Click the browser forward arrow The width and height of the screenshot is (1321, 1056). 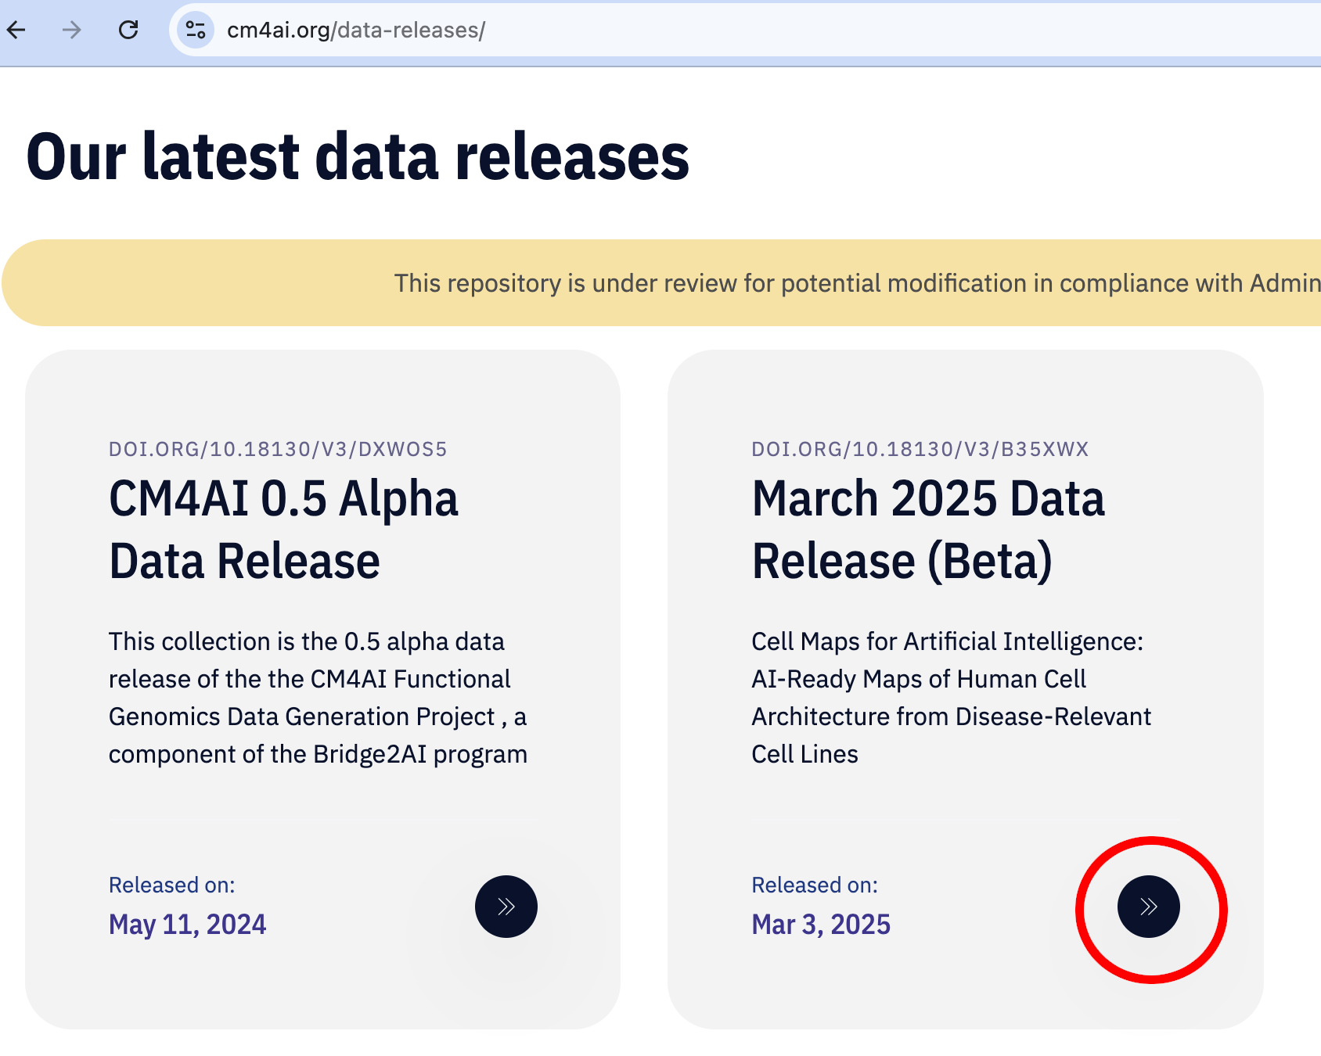pyautogui.click(x=72, y=31)
